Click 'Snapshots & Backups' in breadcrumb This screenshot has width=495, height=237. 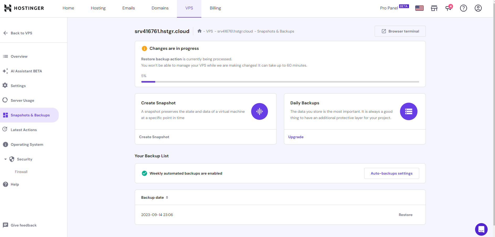coord(276,31)
